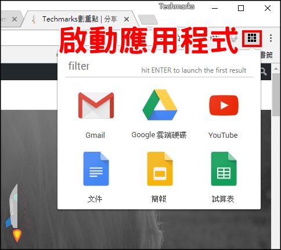This screenshot has height=250, width=281.
Task: Toggle the apps launcher grid extension icon
Action: click(x=252, y=38)
